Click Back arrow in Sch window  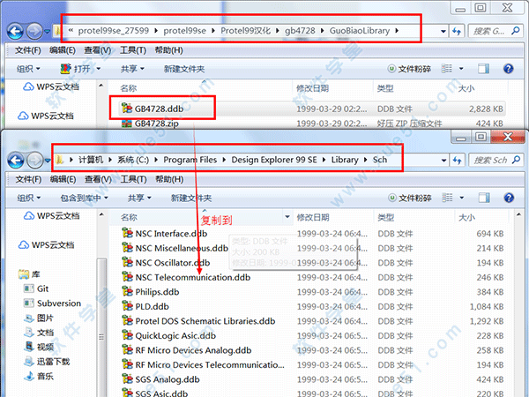point(16,161)
